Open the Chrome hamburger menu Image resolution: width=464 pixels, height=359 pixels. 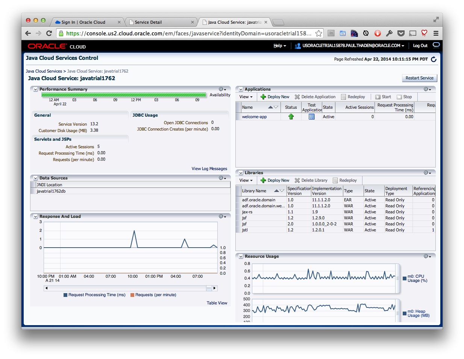(x=436, y=33)
